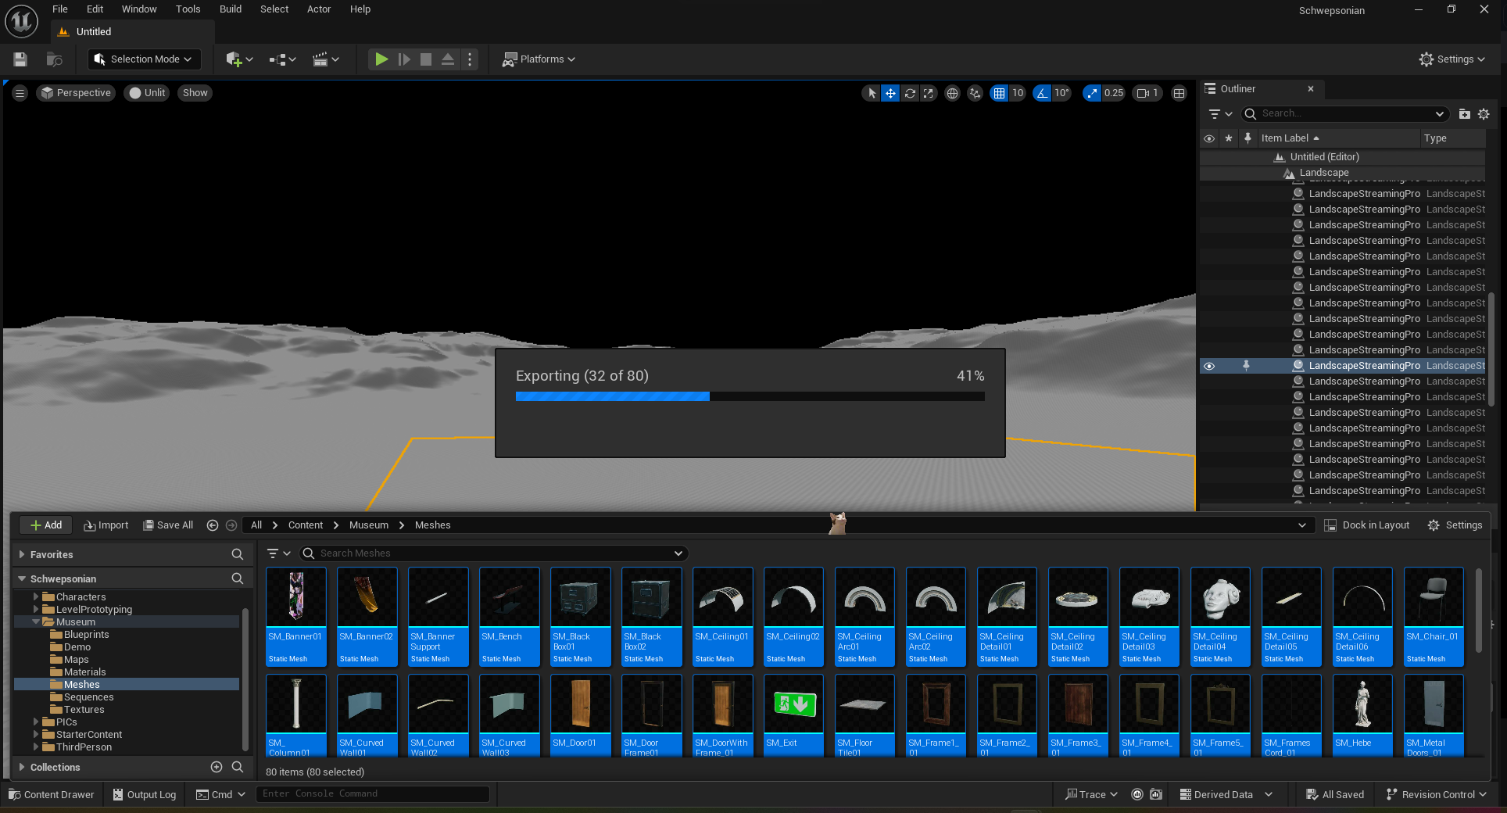Select the rotate gizmo tool in viewport
The height and width of the screenshot is (813, 1507).
point(910,93)
